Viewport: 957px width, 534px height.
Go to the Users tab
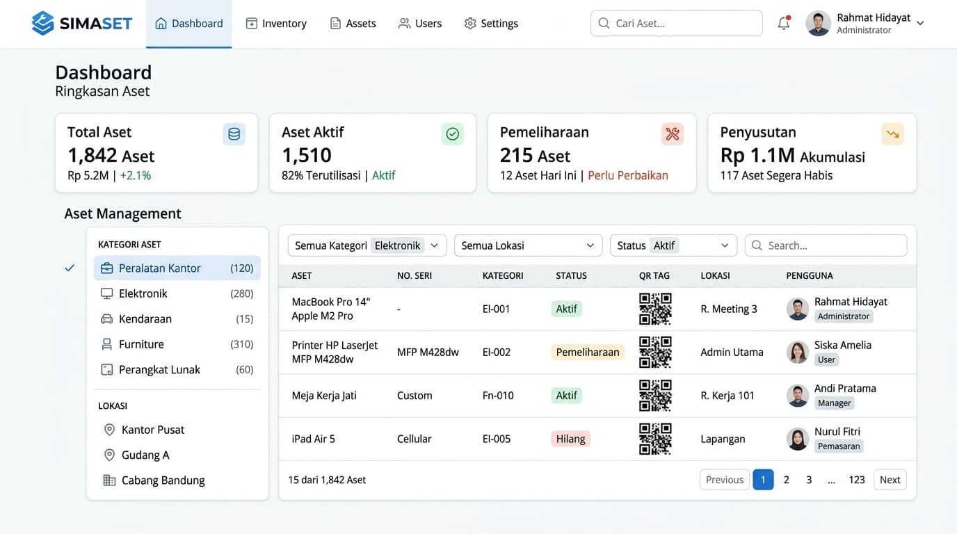420,24
